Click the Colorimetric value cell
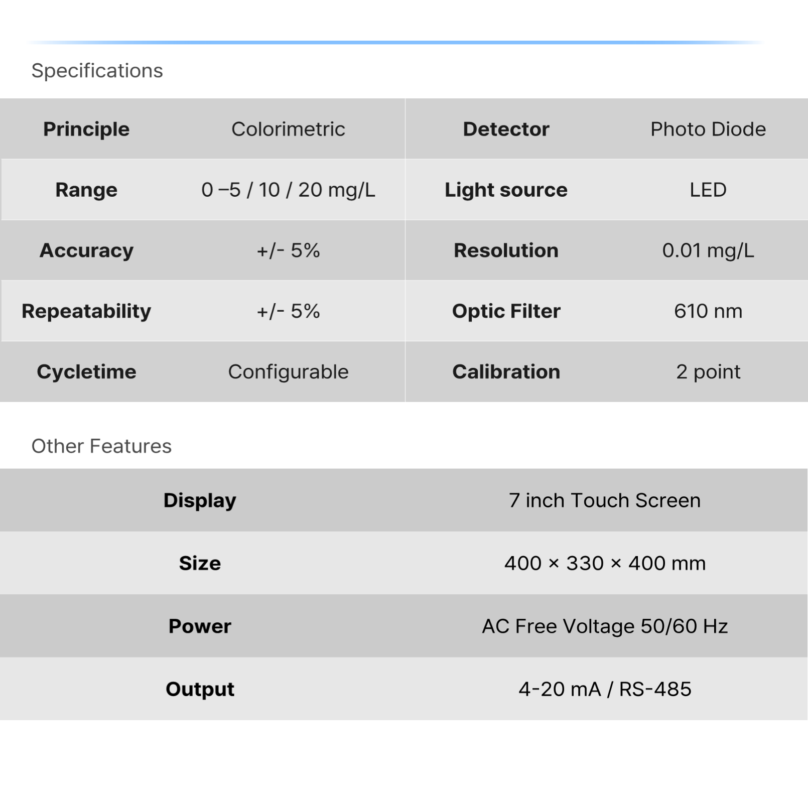 [x=288, y=129]
